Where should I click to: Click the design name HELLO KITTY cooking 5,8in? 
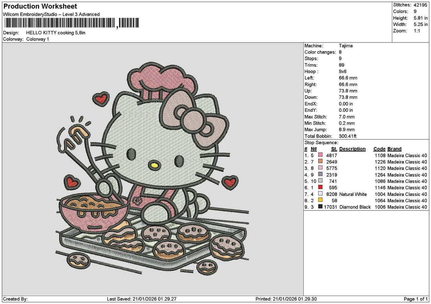click(x=56, y=33)
